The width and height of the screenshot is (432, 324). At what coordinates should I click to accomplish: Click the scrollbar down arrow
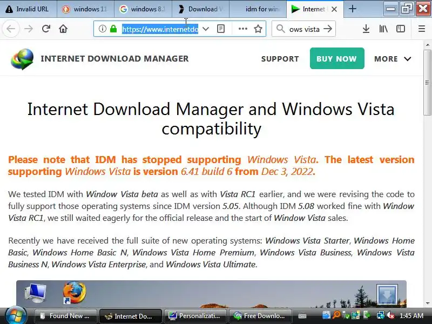(x=427, y=303)
